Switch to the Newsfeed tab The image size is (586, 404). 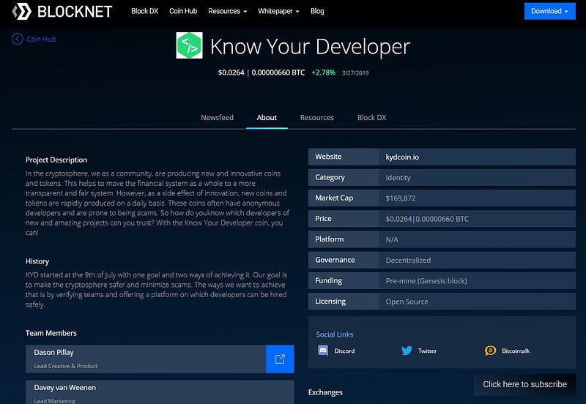[217, 118]
